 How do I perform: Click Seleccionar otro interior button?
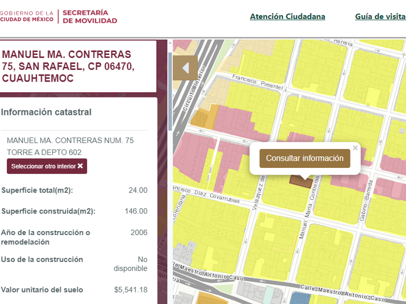47,166
